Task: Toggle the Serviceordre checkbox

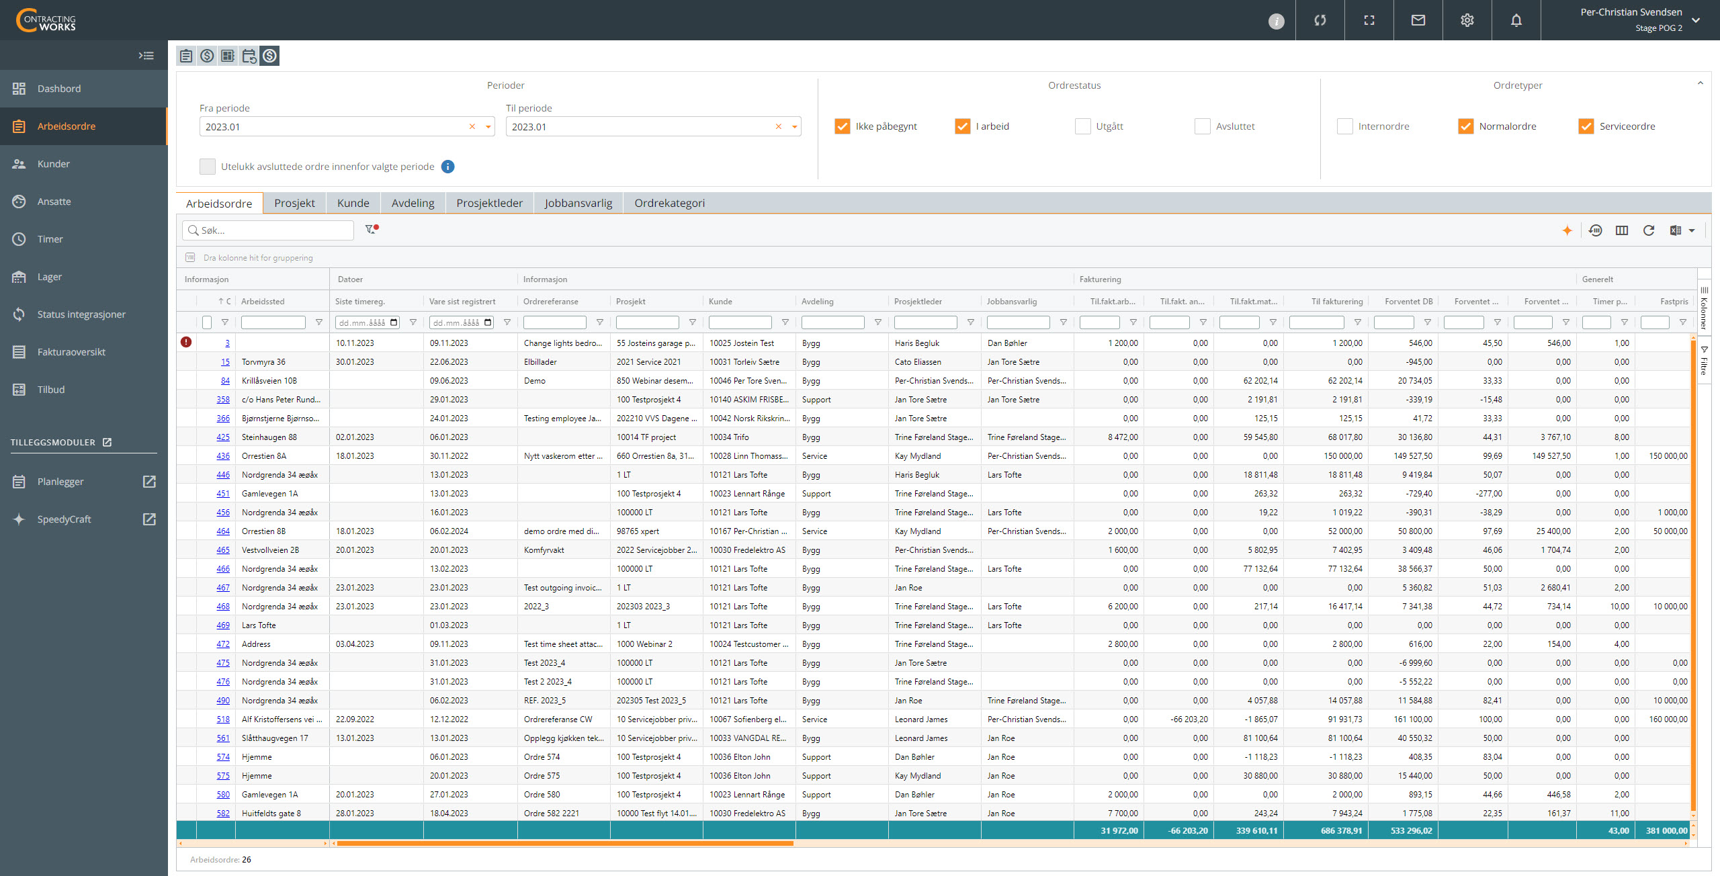Action: (x=1586, y=126)
